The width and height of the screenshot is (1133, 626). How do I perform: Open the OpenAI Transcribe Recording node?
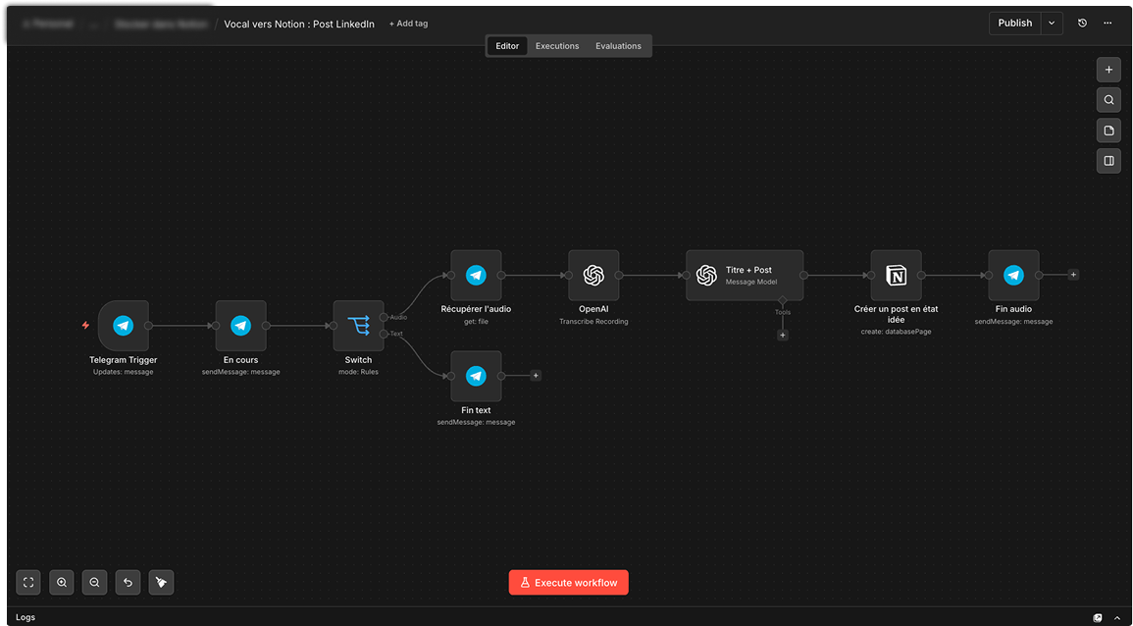(593, 276)
